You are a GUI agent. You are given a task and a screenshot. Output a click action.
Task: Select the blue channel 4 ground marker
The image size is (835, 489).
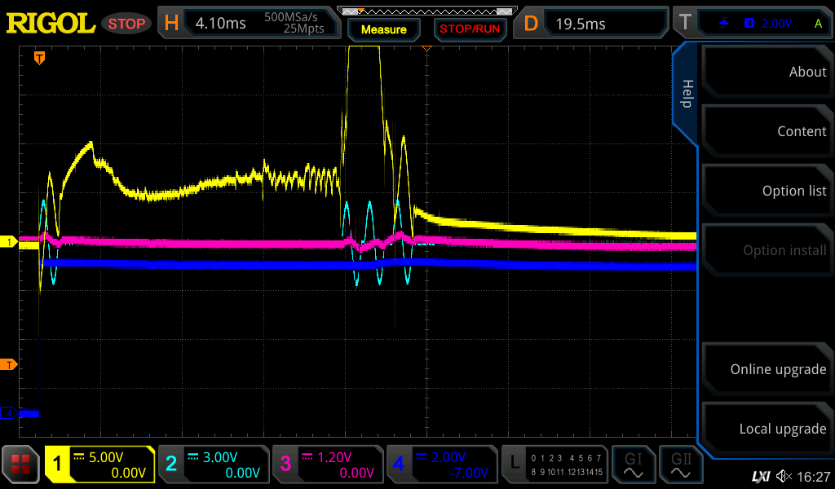tap(8, 413)
